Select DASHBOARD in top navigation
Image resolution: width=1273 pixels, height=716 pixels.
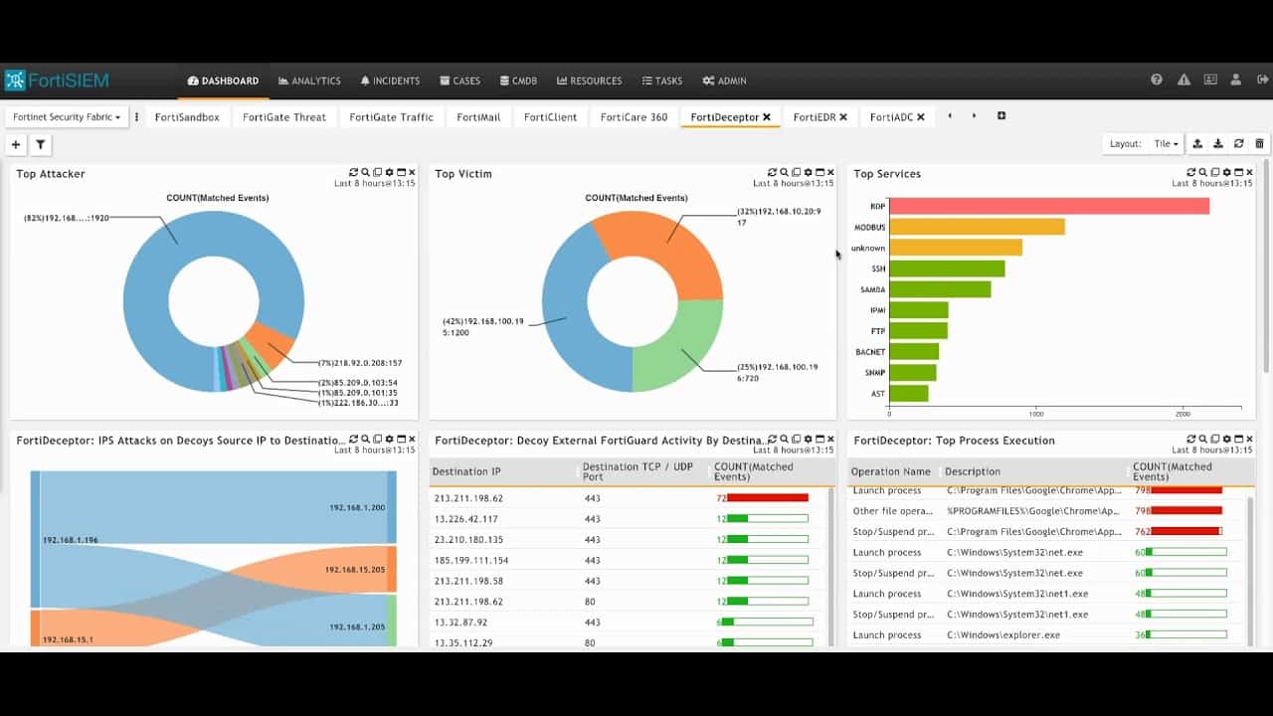point(223,81)
